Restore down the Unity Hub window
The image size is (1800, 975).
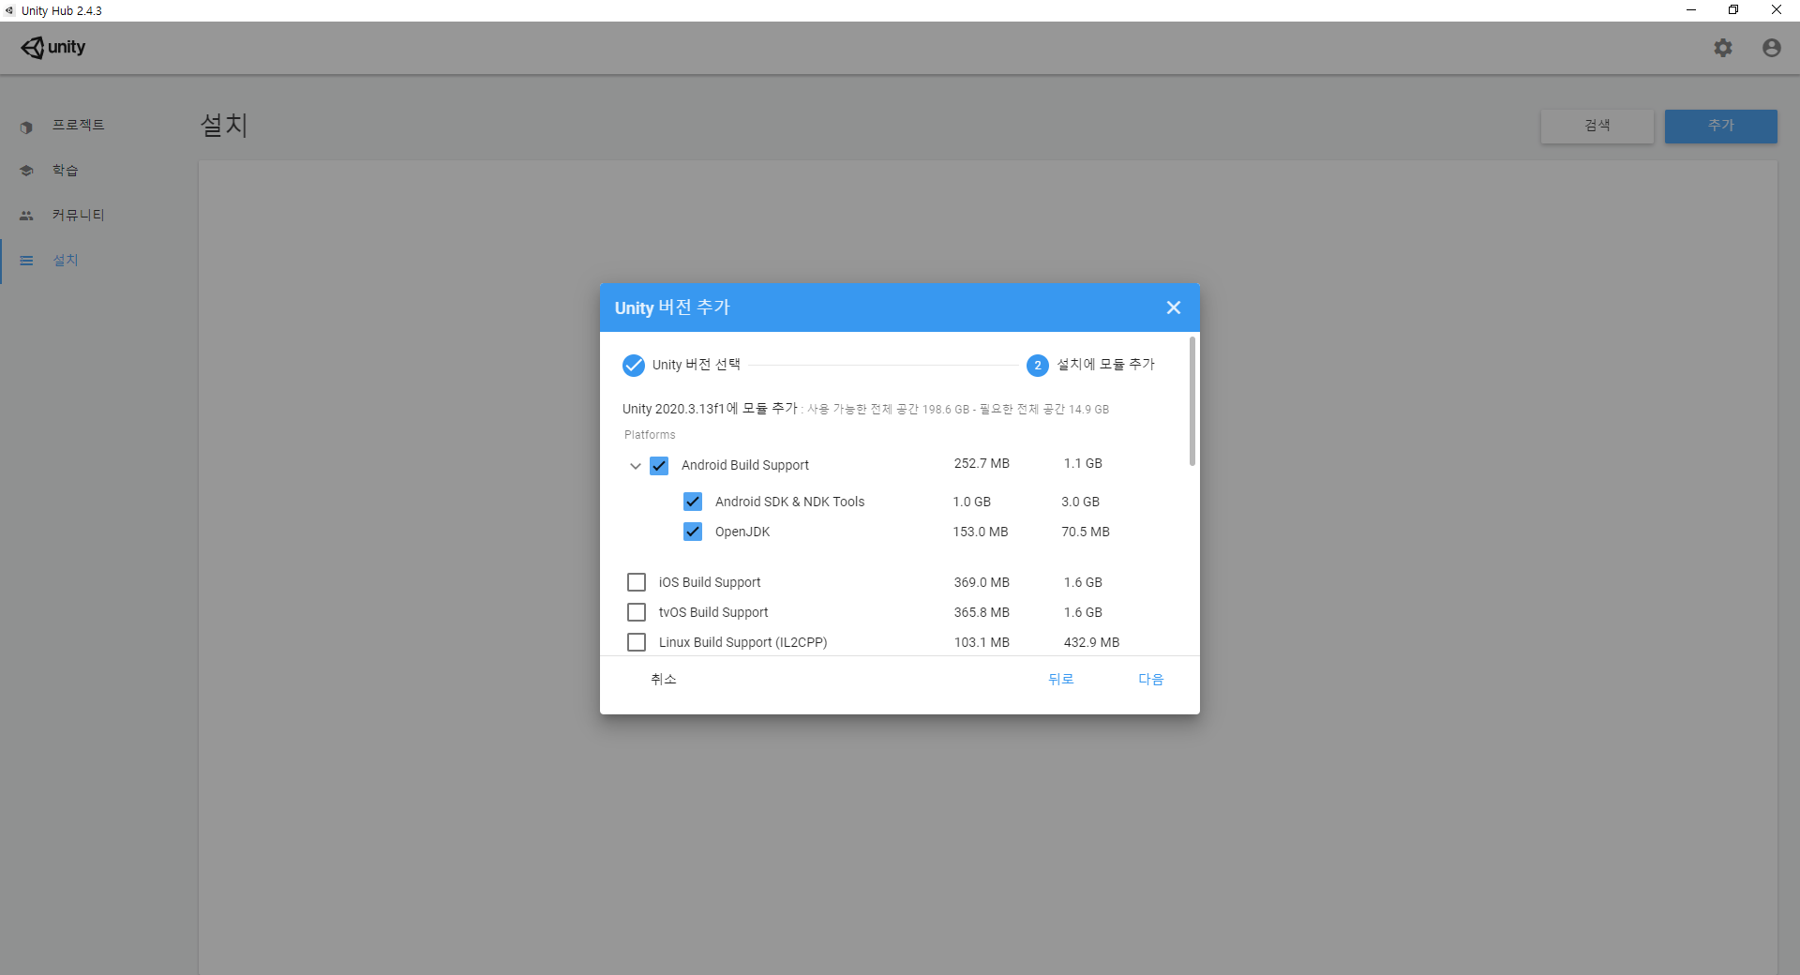click(1733, 10)
